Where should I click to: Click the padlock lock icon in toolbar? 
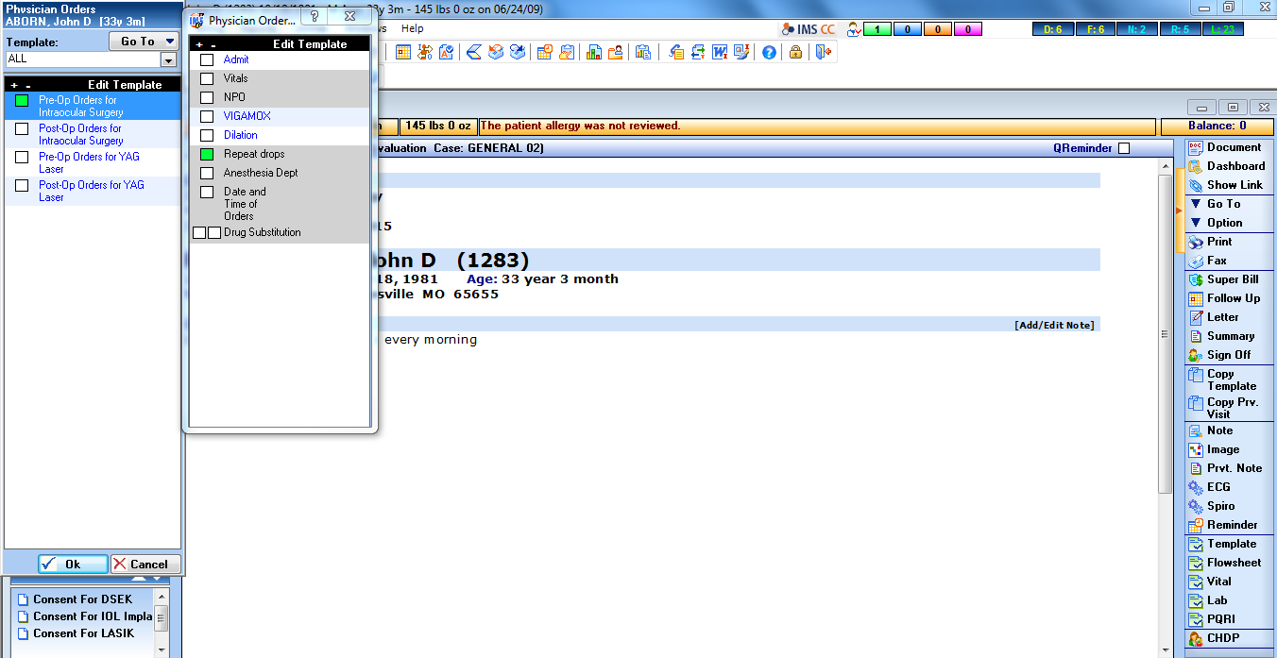[795, 52]
